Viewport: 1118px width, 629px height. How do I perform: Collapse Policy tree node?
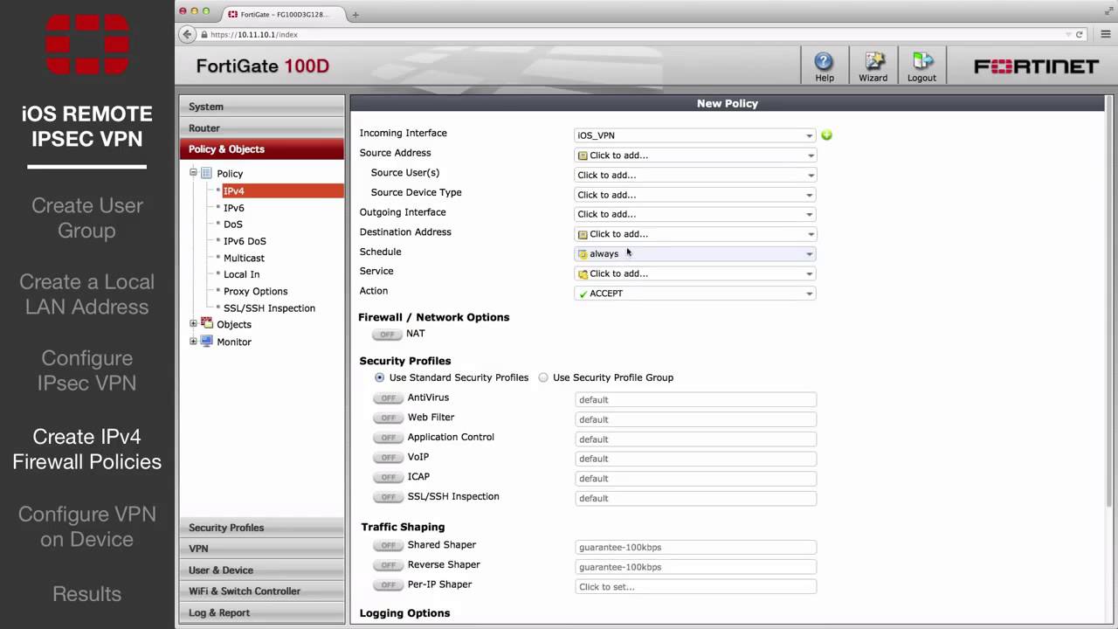click(x=193, y=173)
